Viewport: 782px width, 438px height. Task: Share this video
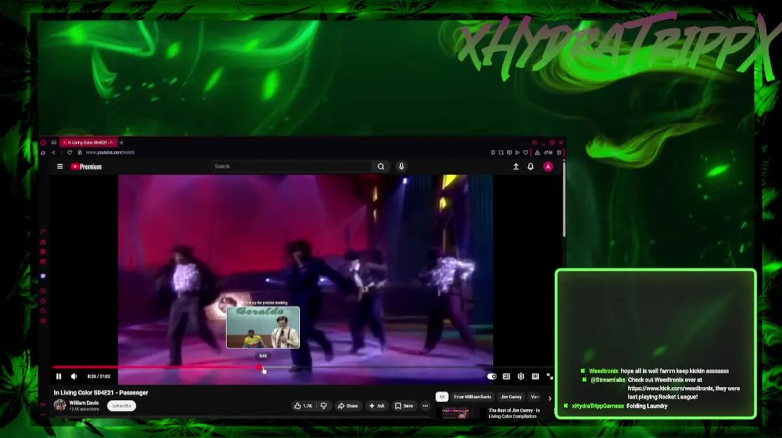348,406
